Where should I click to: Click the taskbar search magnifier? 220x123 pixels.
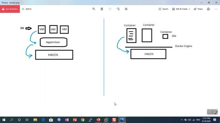tap(12, 120)
